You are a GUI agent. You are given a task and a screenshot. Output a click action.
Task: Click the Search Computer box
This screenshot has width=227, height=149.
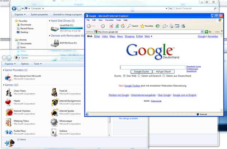coord(195,9)
